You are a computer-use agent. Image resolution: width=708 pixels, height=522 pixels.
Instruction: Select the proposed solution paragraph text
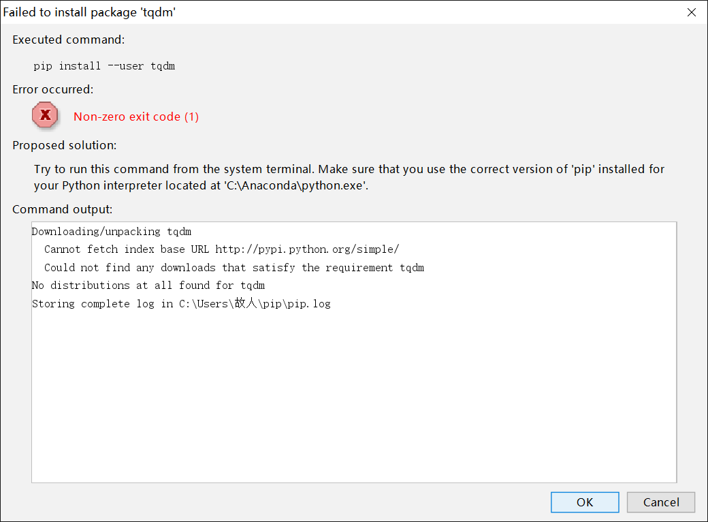[x=347, y=176]
